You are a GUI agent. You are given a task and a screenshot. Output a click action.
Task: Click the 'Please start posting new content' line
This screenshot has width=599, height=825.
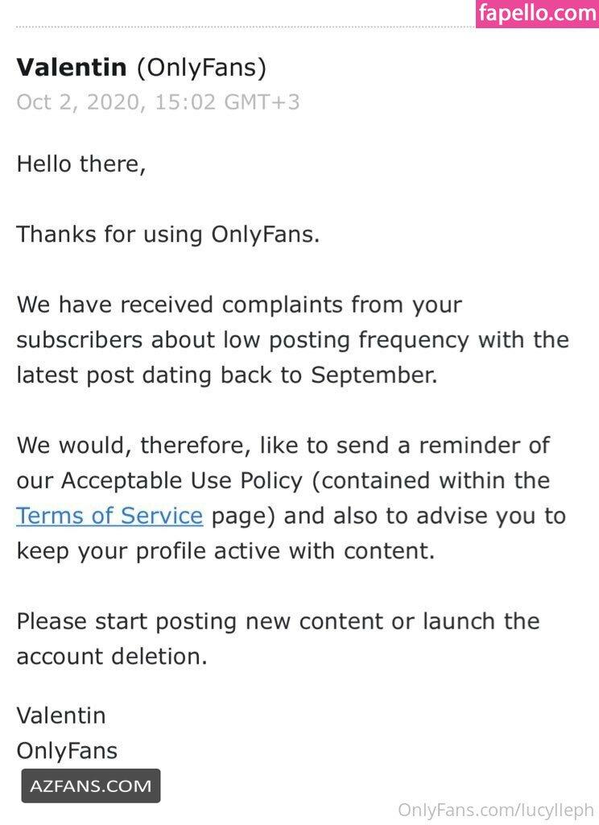click(x=279, y=622)
